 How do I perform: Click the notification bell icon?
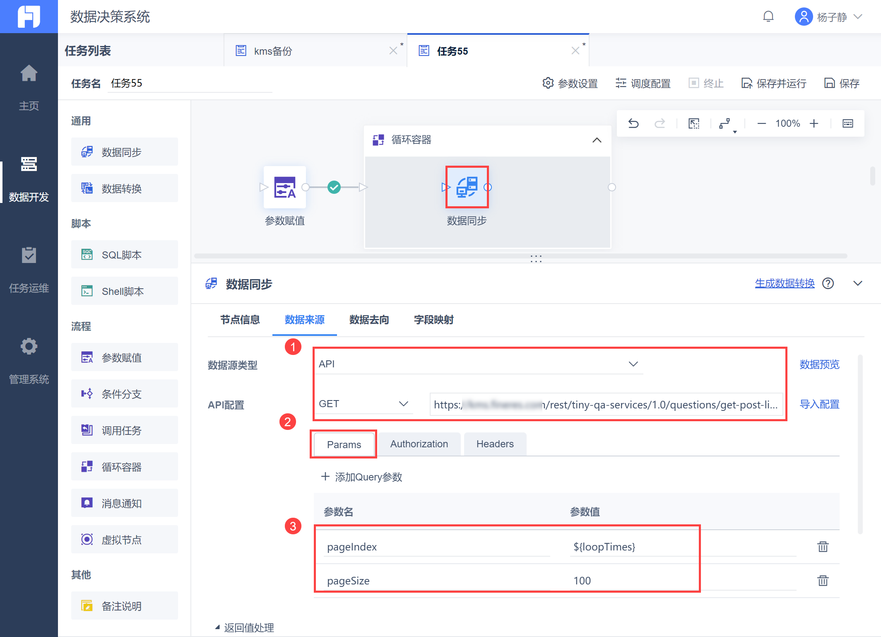click(768, 17)
